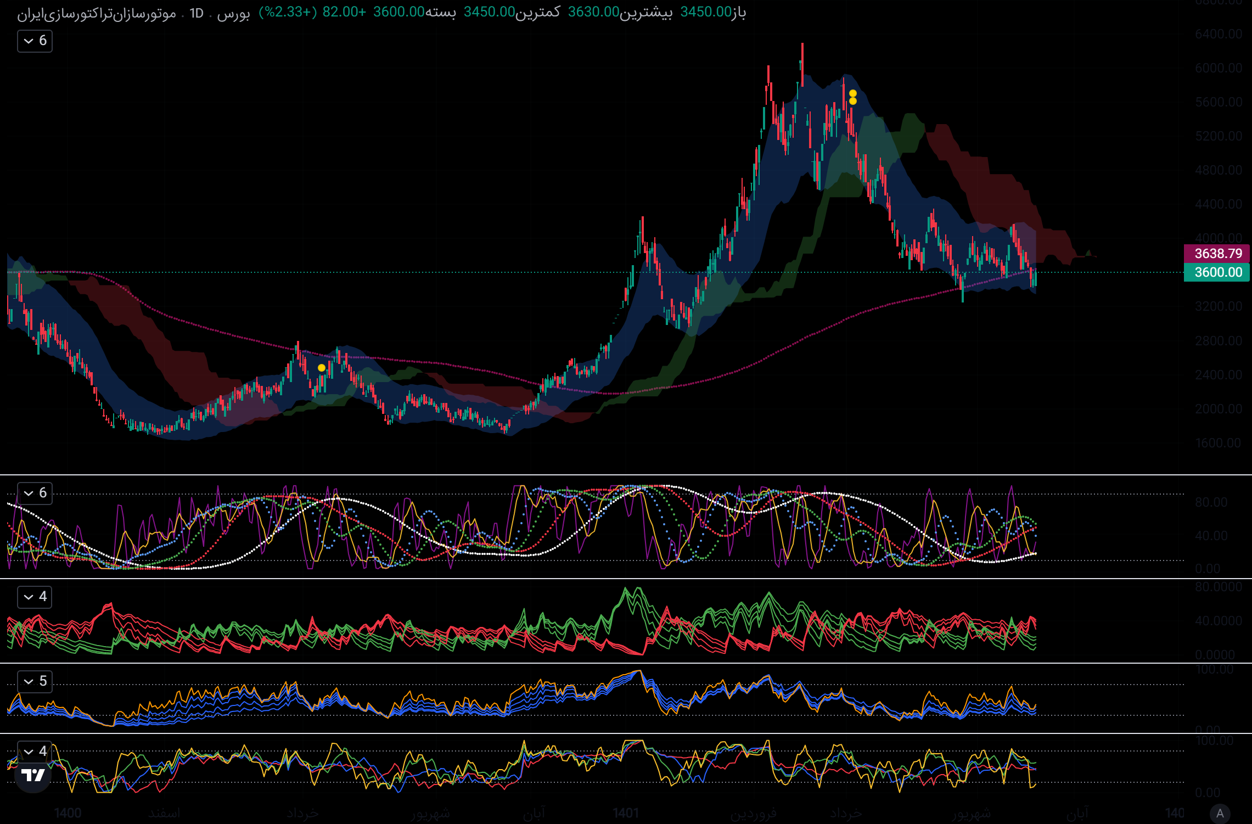Open the TradingView logo

33,775
